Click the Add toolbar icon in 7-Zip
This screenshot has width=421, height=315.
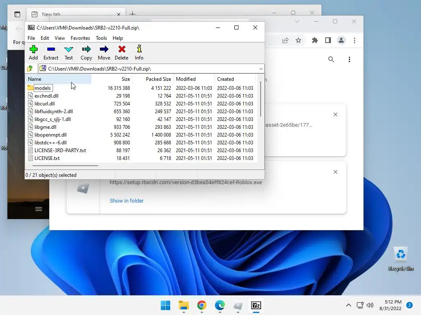pos(33,52)
